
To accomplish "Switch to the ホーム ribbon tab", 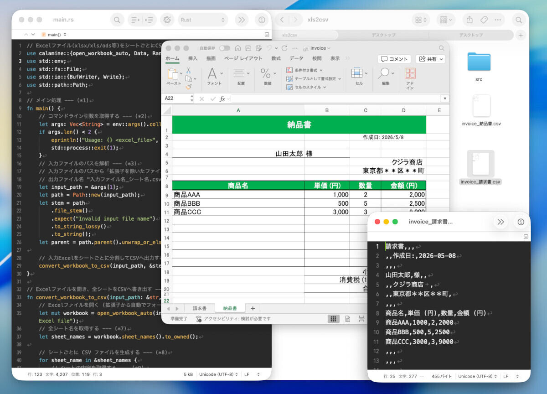I will point(172,59).
